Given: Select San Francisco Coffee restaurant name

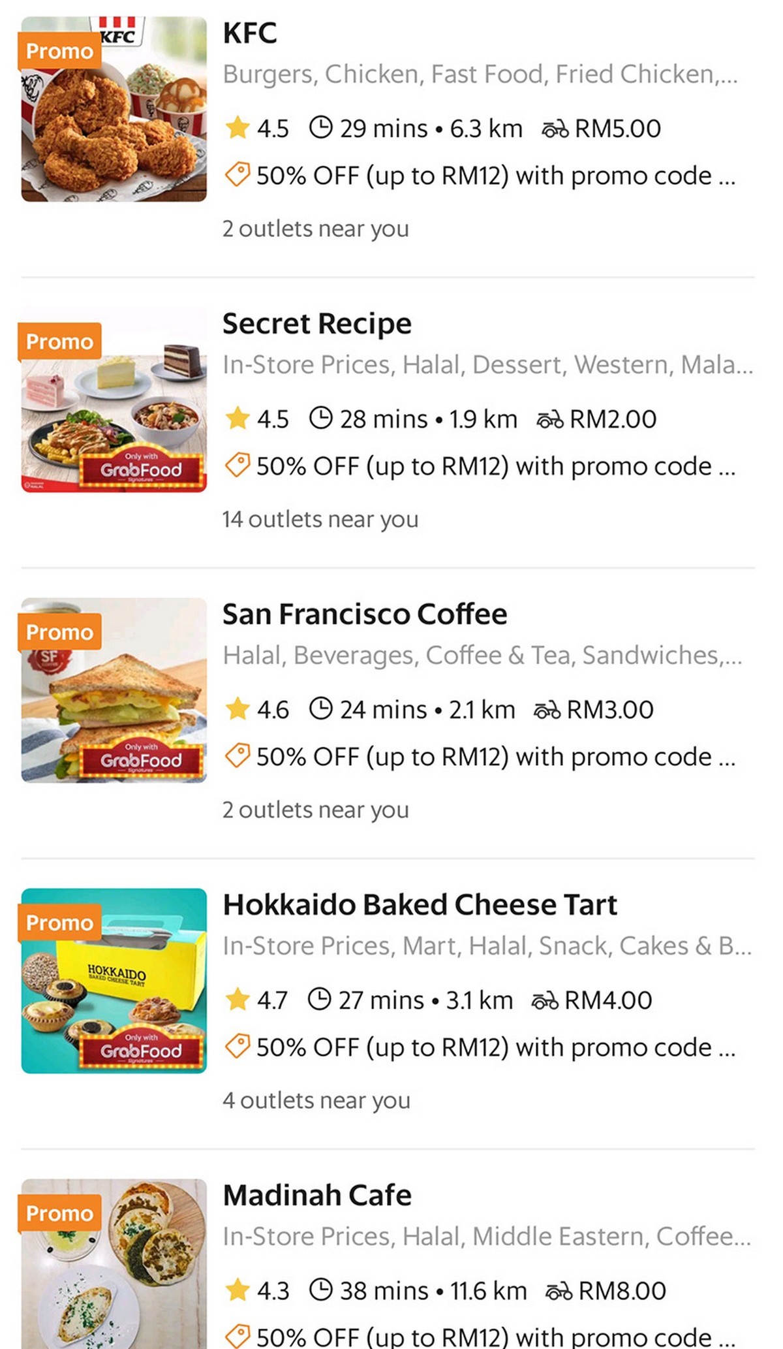Looking at the screenshot, I should click(x=365, y=614).
